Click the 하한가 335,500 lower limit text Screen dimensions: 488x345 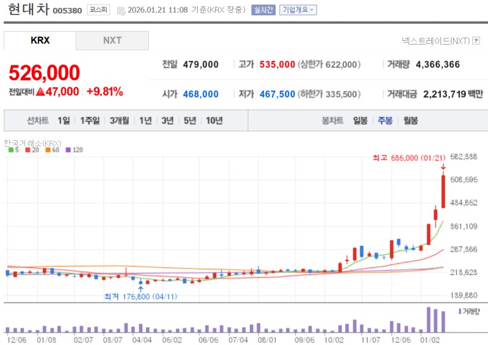[x=329, y=94]
